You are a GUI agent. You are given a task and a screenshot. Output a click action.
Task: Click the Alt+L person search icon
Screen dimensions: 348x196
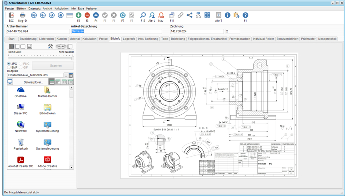(152, 15)
